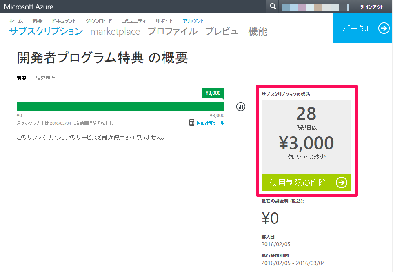Click the 使用制限の削除 button

306,183
